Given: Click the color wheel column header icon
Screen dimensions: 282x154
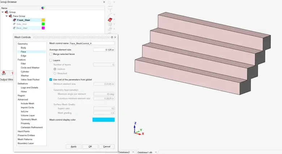Looking at the screenshot, I should pyautogui.click(x=43, y=8).
